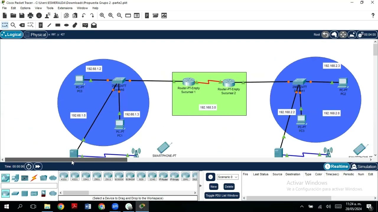Viewport: 378px width, 212px height.
Task: Choose the Draw Freeform tool
Action: pyautogui.click(x=75, y=25)
